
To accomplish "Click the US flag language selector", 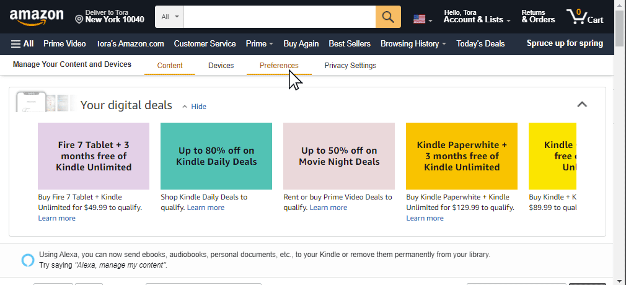I will click(x=422, y=19).
